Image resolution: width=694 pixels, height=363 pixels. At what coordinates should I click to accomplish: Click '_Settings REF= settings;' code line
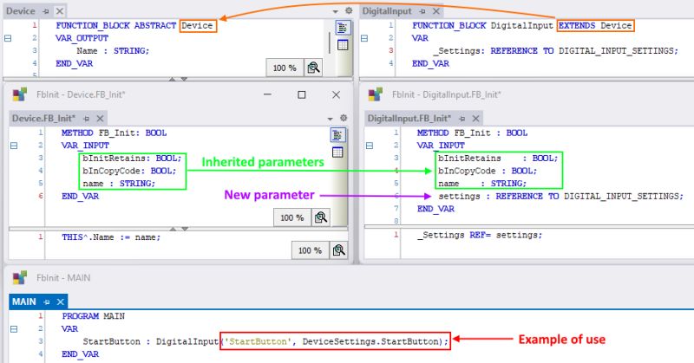(x=480, y=236)
